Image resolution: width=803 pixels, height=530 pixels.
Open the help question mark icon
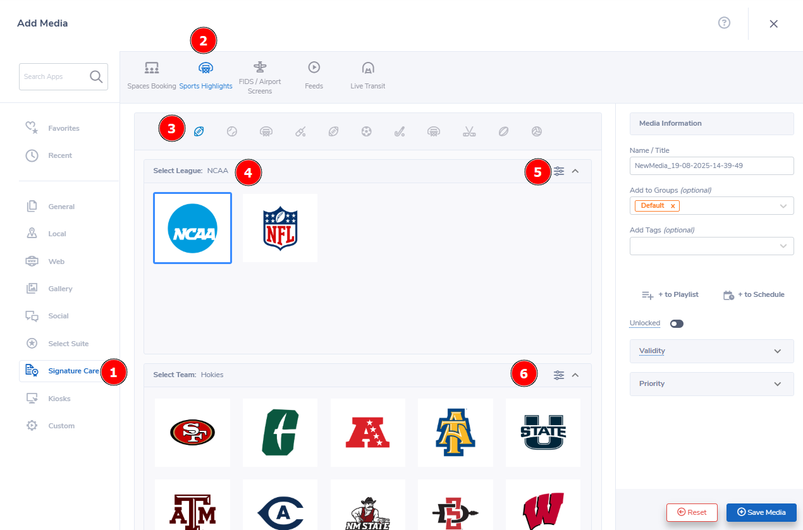[725, 23]
